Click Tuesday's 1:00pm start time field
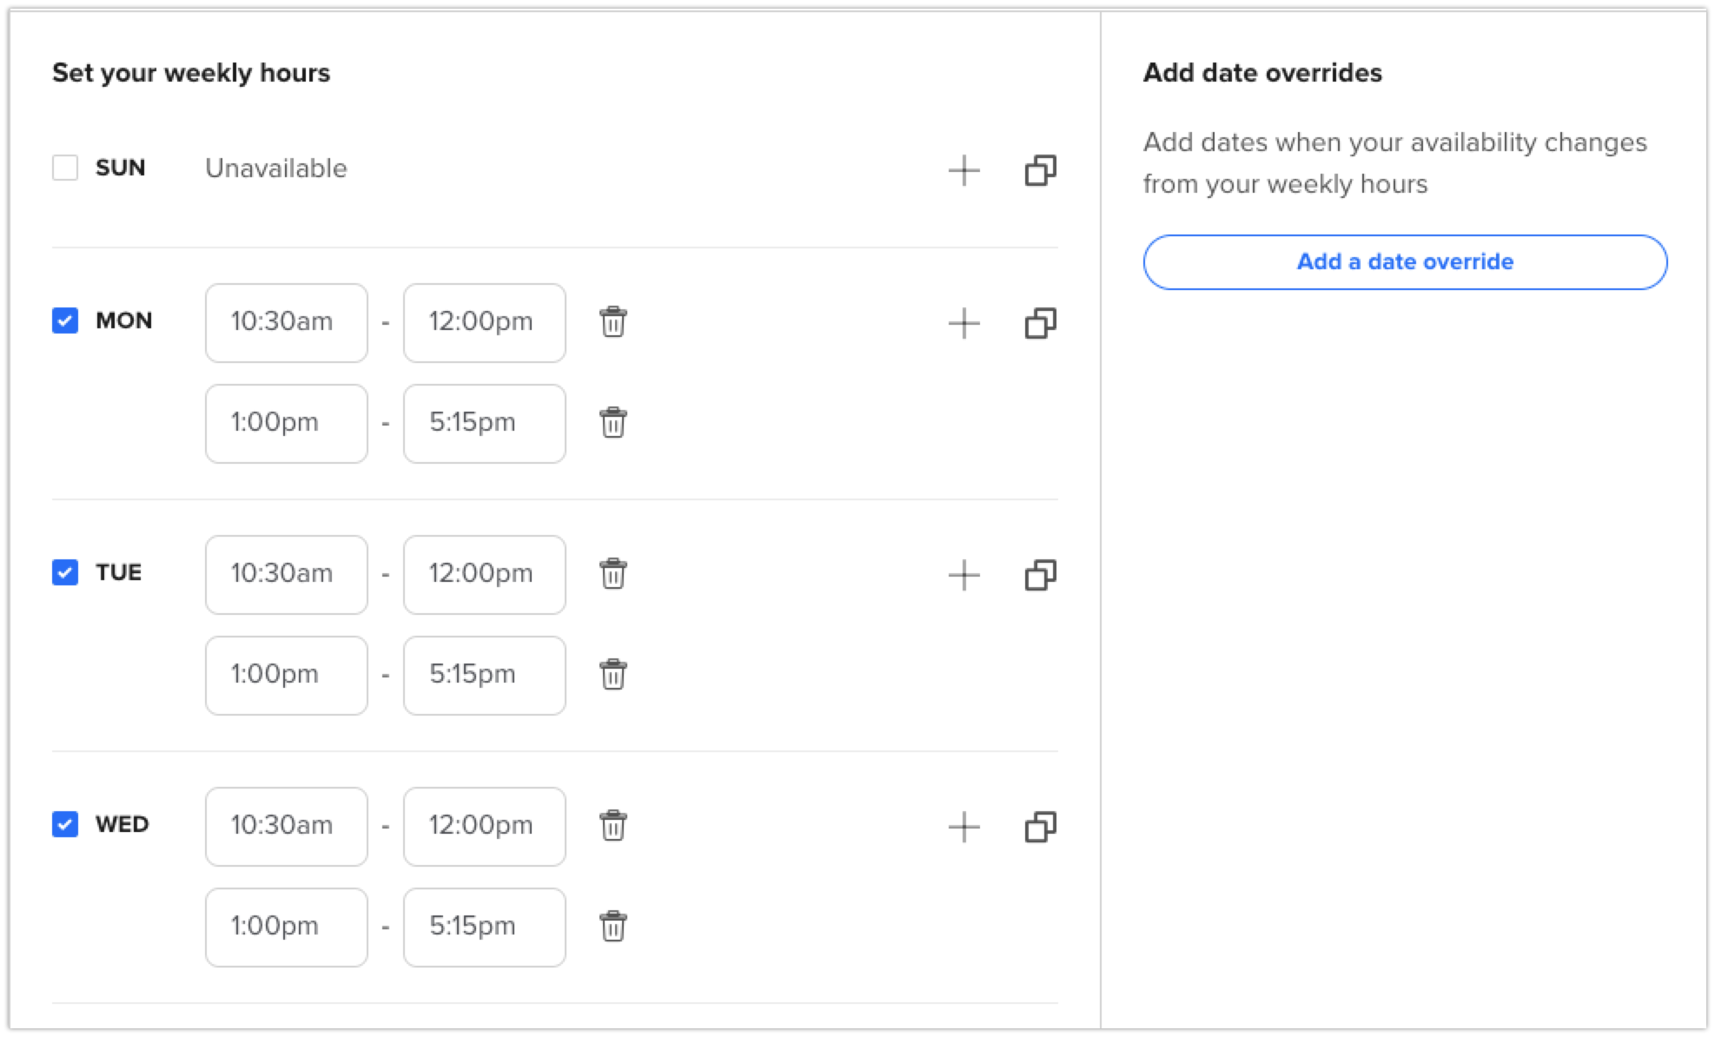 [x=286, y=675]
